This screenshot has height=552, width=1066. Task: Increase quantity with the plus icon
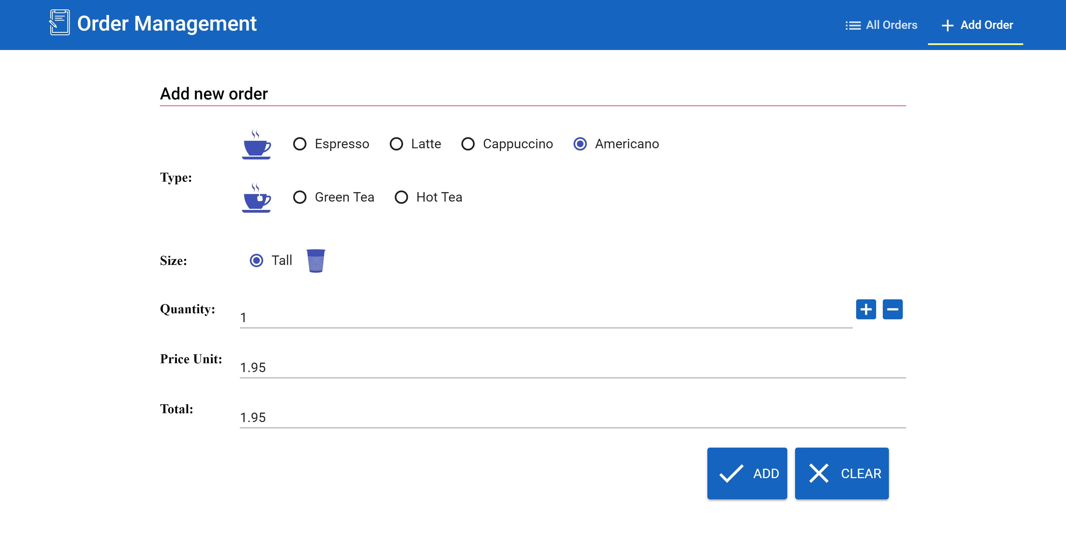click(x=866, y=309)
